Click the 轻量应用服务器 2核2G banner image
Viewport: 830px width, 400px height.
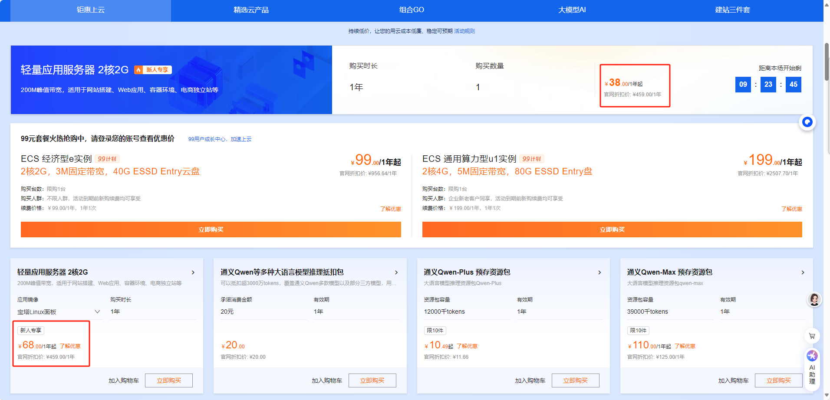171,80
